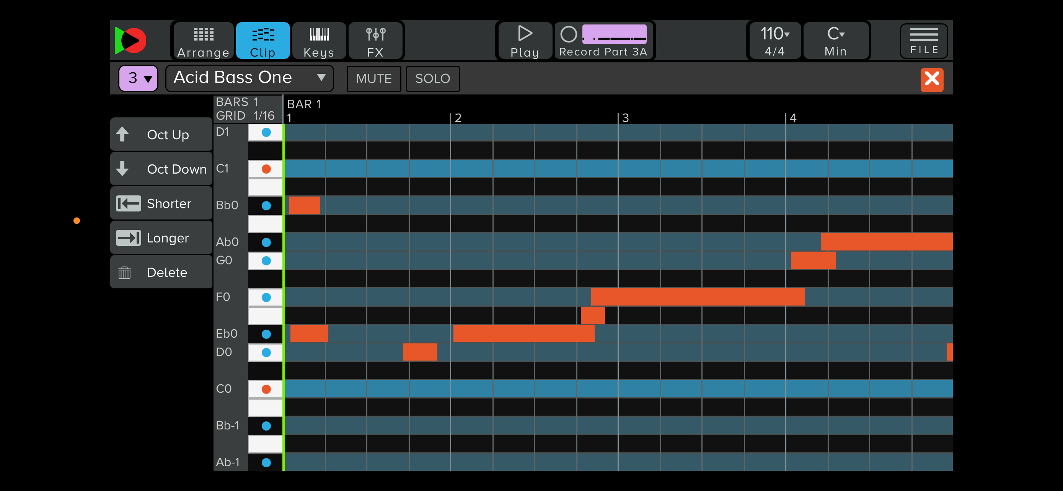This screenshot has width=1063, height=491.
Task: Click the purple Part 3A clip thumbnail
Action: [614, 34]
